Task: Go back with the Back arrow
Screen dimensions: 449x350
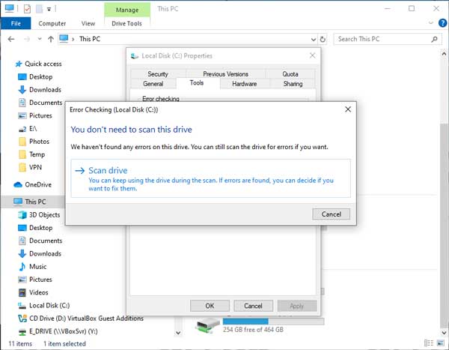Action: (x=11, y=39)
